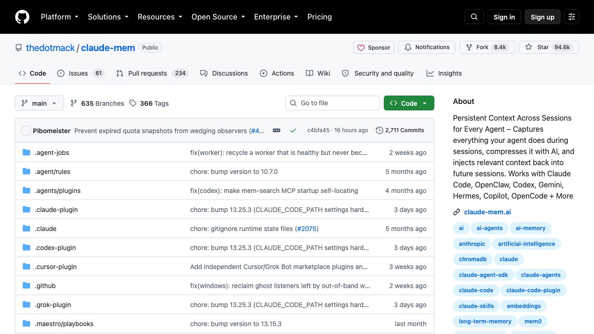Open the .cursor-plugin folder
This screenshot has height=334, width=594.
(56, 267)
